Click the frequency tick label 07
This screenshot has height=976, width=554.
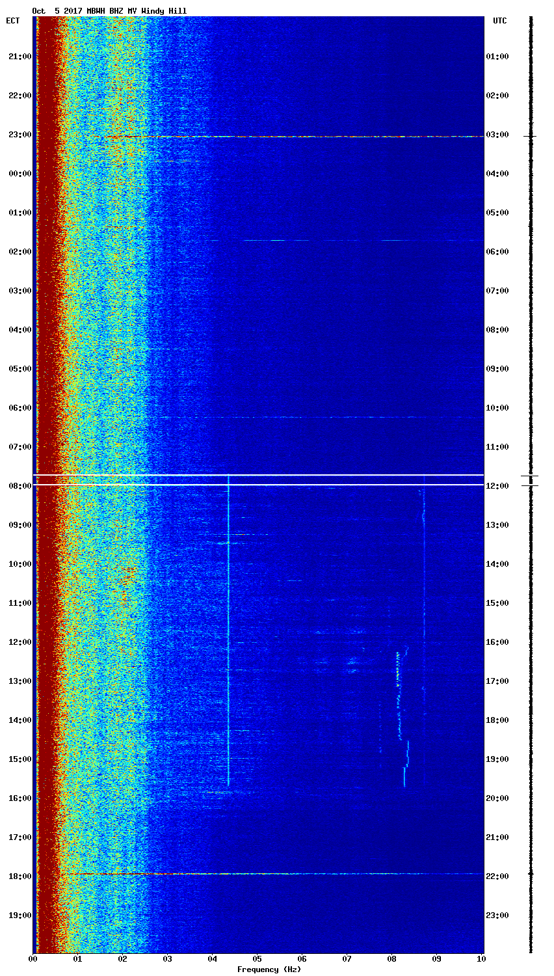[347, 958]
